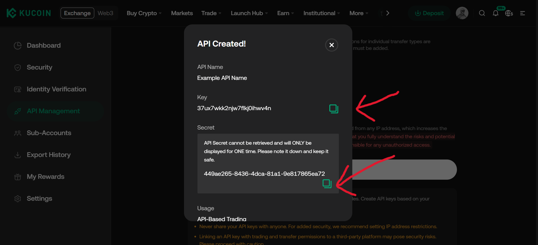Open Identity Verification in the sidebar
Screen dimensions: 538x245
[56, 89]
